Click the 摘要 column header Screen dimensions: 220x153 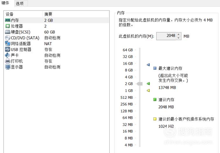click(76, 14)
